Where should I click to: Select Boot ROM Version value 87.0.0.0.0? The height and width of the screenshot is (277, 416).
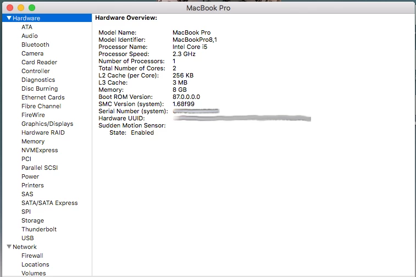[x=186, y=97]
